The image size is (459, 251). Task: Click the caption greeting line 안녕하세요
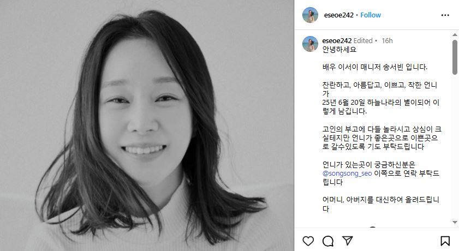[339, 50]
